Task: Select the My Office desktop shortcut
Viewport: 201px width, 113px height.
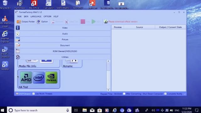Action: click(34, 5)
